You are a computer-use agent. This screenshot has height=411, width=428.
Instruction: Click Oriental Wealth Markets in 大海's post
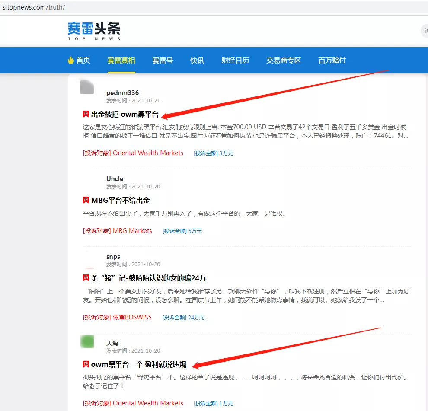pos(148,403)
